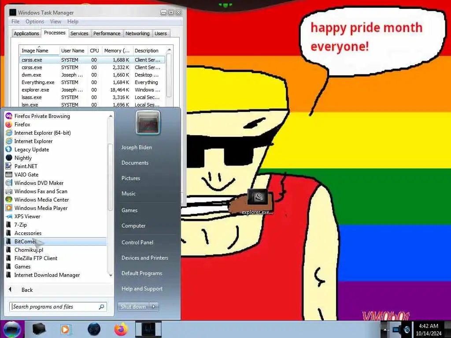Open Devices and Printers
Viewport: 451px width, 338px height.
point(145,258)
